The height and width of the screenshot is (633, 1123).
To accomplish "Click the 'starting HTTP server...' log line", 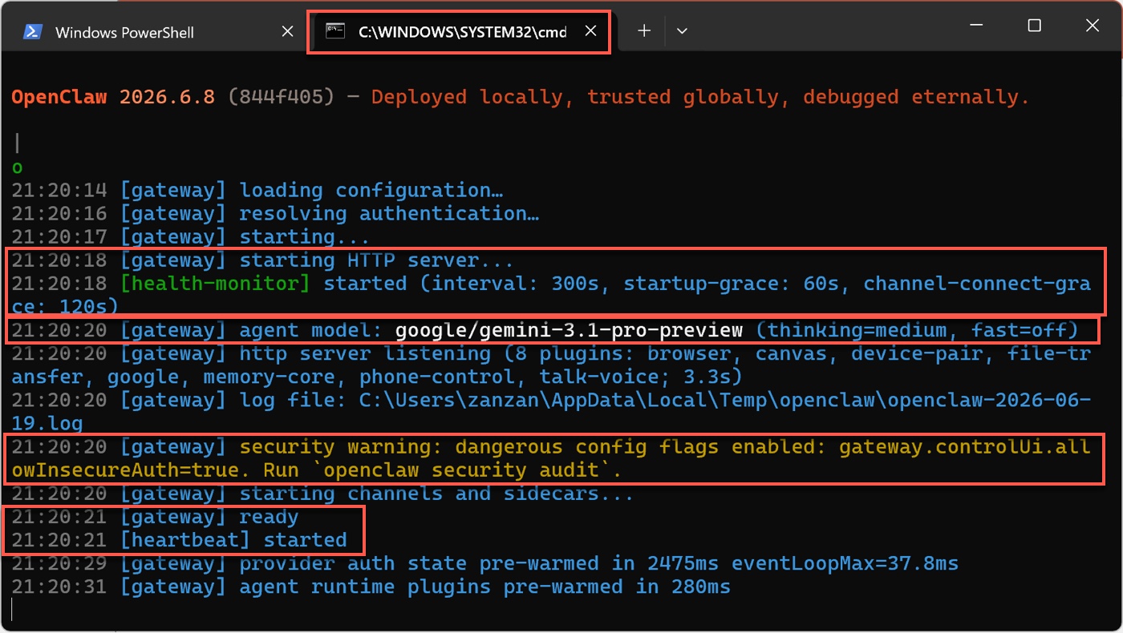I will [262, 260].
